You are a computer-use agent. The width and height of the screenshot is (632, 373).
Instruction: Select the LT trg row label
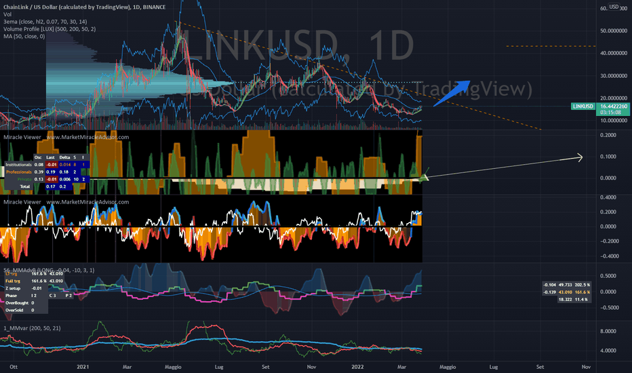(x=12, y=273)
